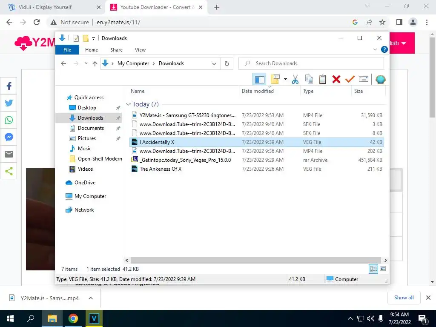Select the 202 KB MP4 file
The height and width of the screenshot is (327, 436).
[x=257, y=151]
